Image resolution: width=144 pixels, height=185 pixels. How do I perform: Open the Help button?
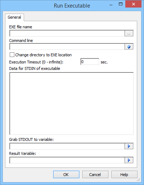click(x=124, y=175)
